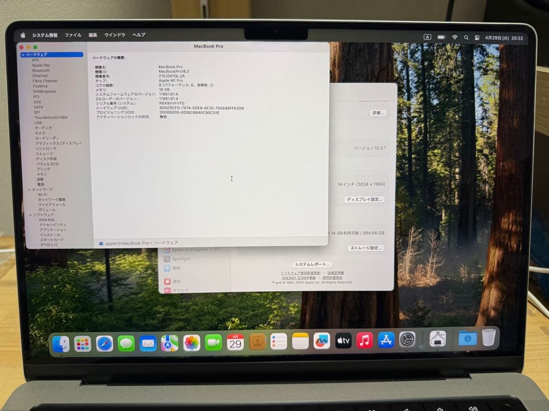Show battery status in the menu bar

[x=441, y=37]
